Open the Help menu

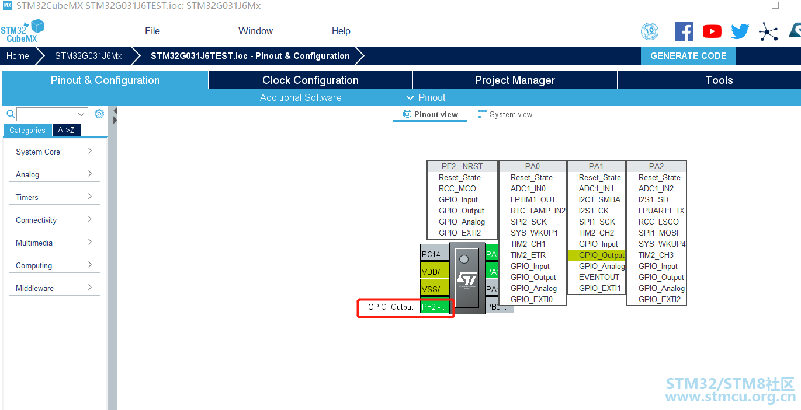click(x=341, y=31)
